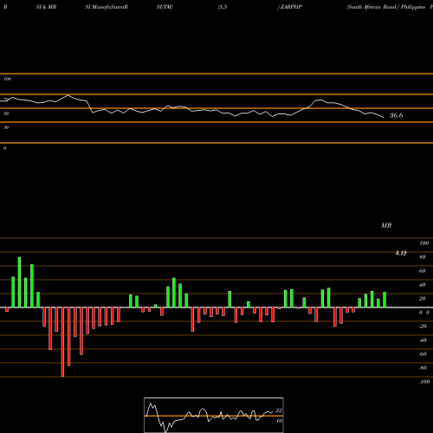The width and height of the screenshot is (433, 433).
Task: Click the value 10 in the mini chart
Action: [x=279, y=421]
